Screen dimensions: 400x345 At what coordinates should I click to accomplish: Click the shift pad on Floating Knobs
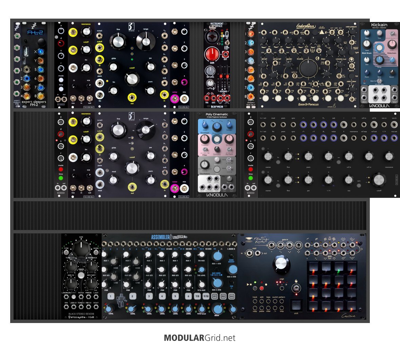coord(296,305)
